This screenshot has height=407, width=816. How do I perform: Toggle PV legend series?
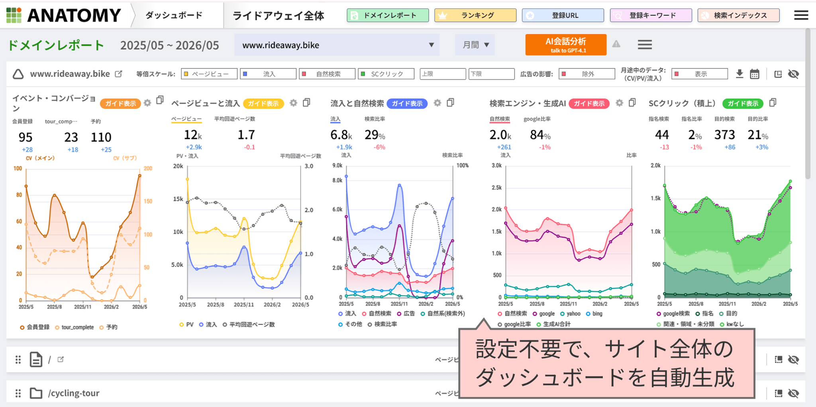pyautogui.click(x=186, y=325)
